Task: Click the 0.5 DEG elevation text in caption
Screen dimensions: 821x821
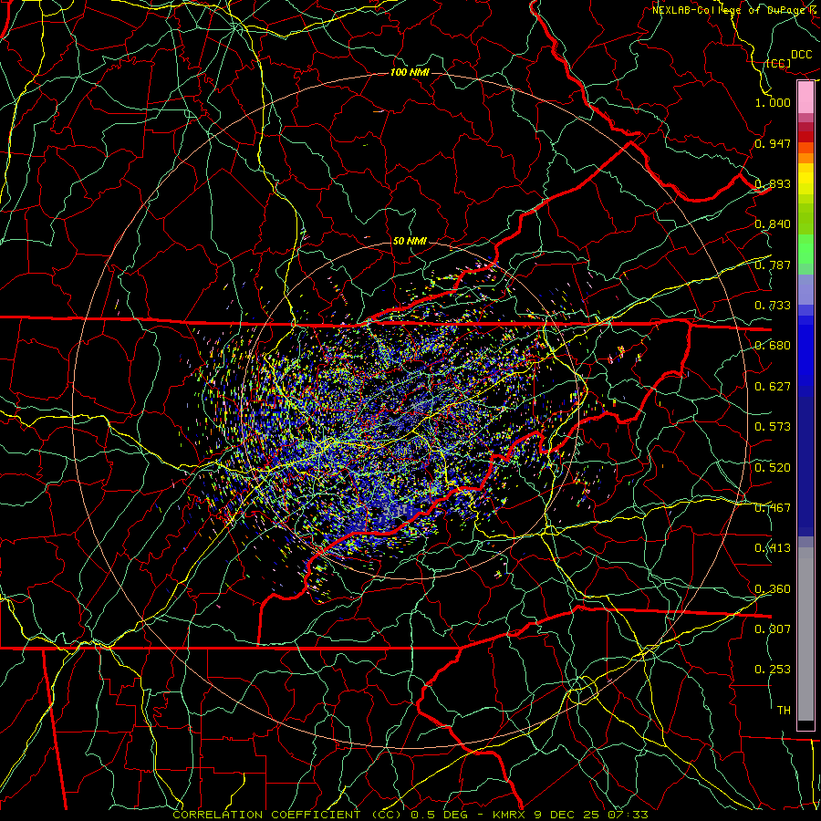Action: coord(439,815)
